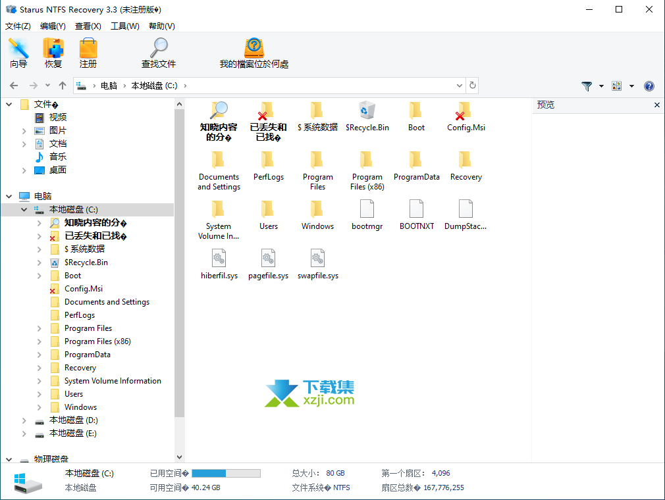This screenshot has height=500, width=665.
Task: Click the tree scrollbar up arrow
Action: [179, 104]
